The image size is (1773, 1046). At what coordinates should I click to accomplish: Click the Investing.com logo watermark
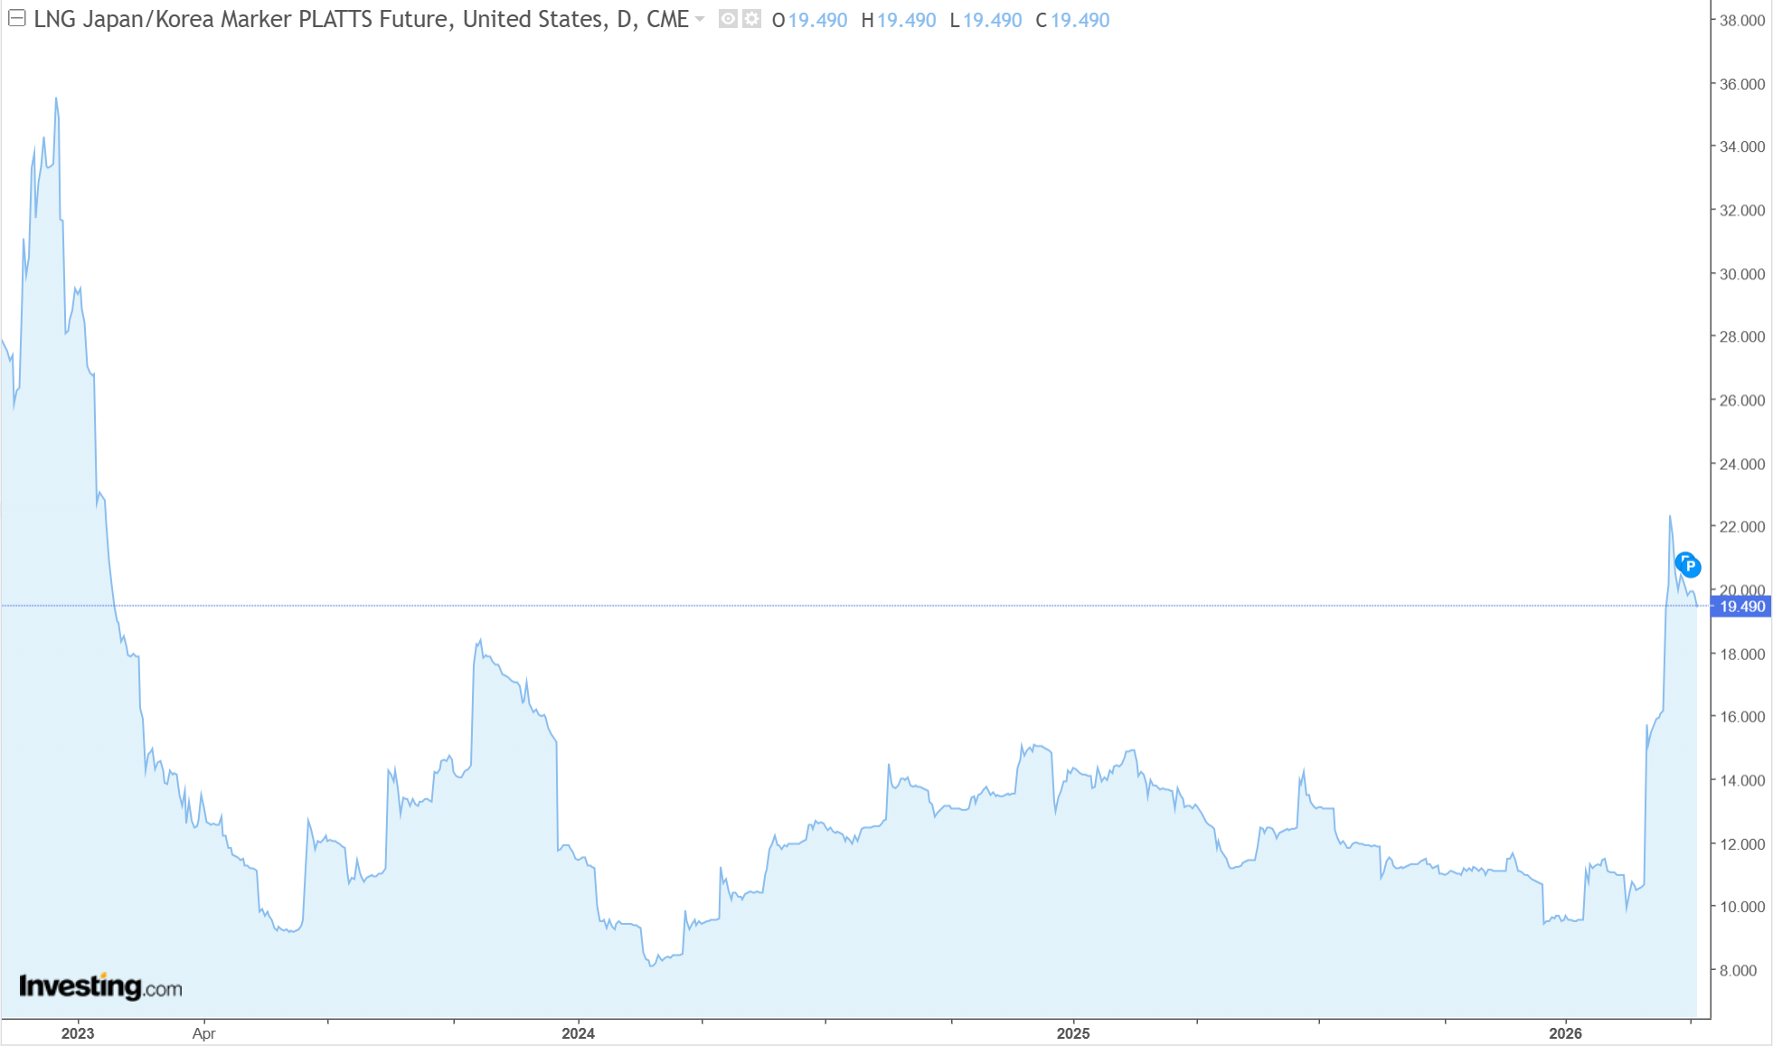pos(100,985)
